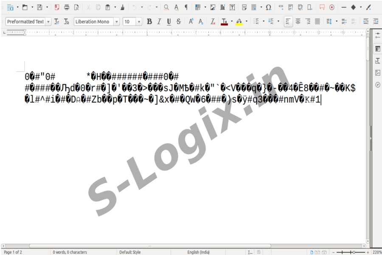
Task: Toggle underline formatting
Action: 169,22
